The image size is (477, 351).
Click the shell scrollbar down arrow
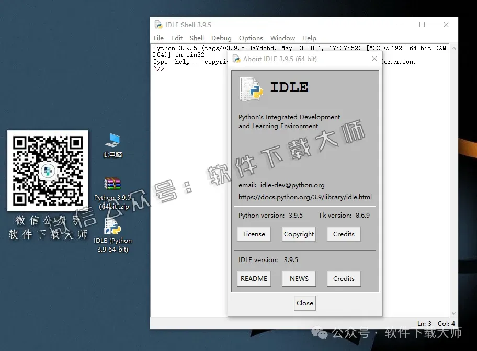(x=453, y=313)
